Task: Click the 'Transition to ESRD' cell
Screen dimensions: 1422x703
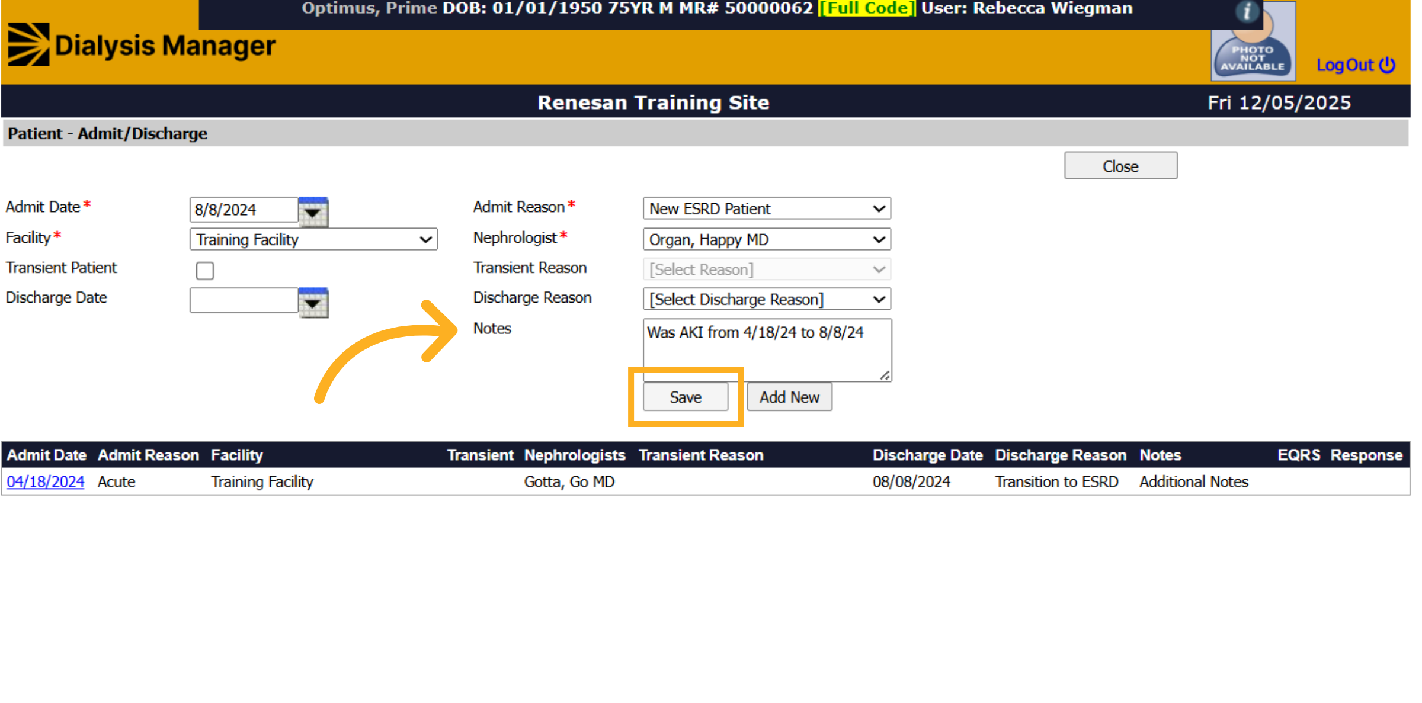Action: click(1056, 481)
